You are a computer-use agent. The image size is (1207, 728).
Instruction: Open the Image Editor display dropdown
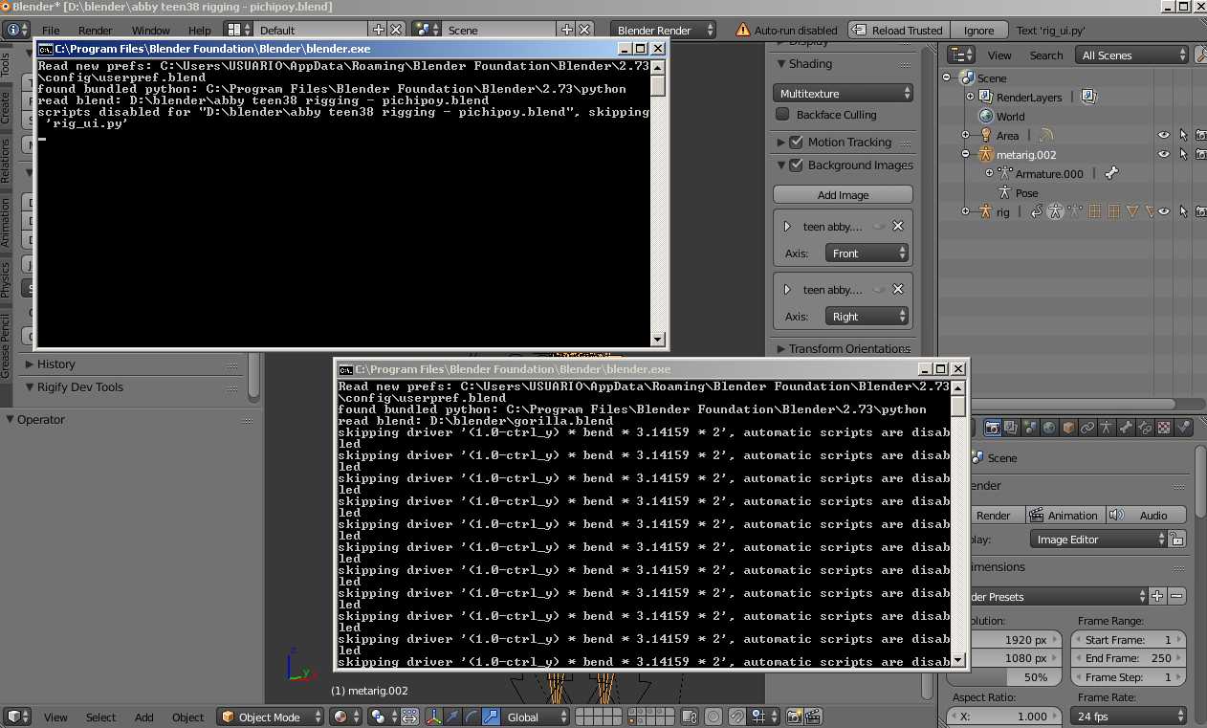pyautogui.click(x=1100, y=540)
